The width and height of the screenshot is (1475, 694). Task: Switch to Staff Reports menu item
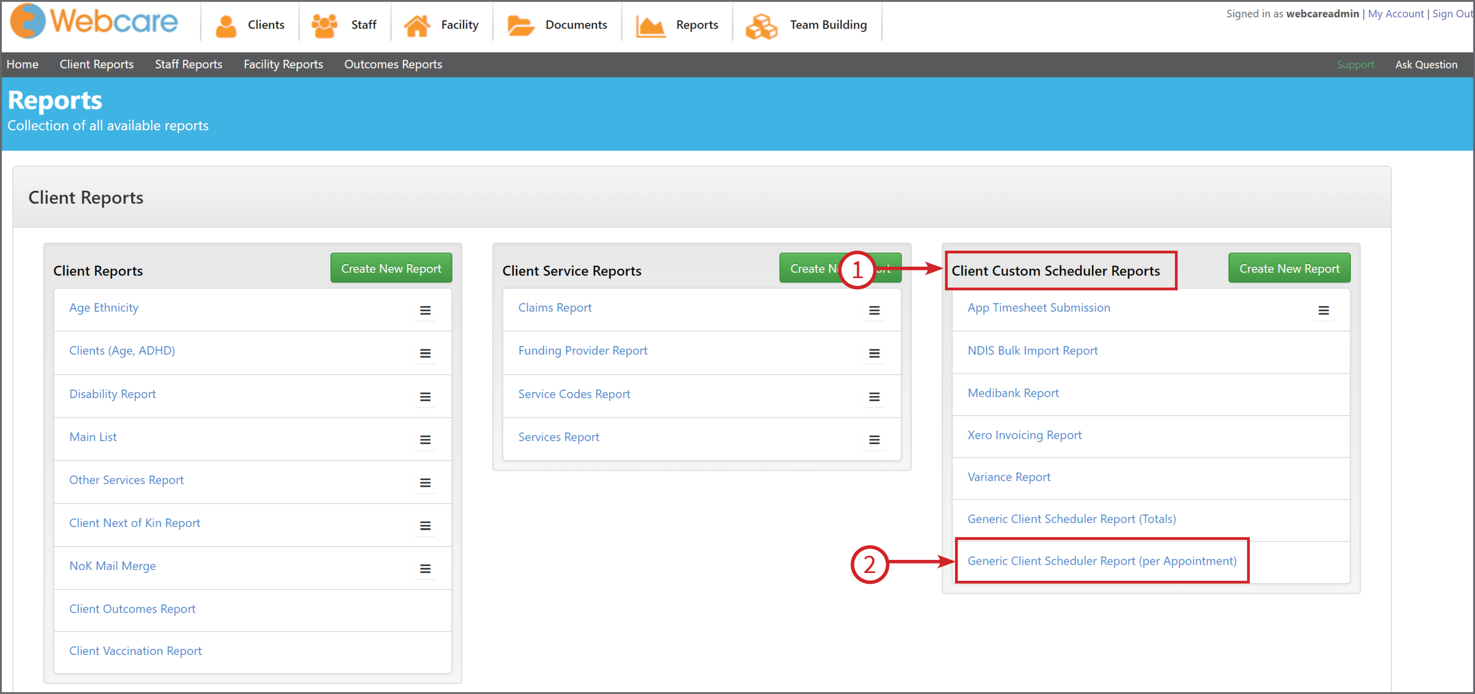189,64
